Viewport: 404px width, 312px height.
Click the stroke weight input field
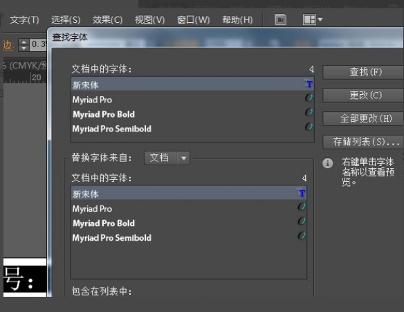37,44
